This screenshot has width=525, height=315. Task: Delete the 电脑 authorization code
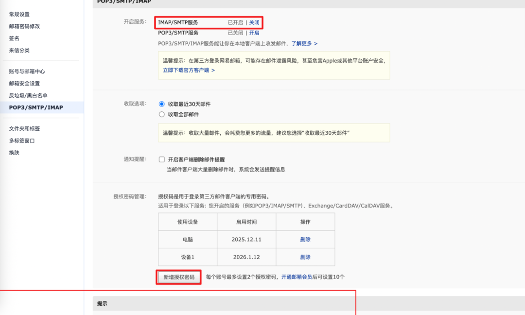tap(305, 240)
